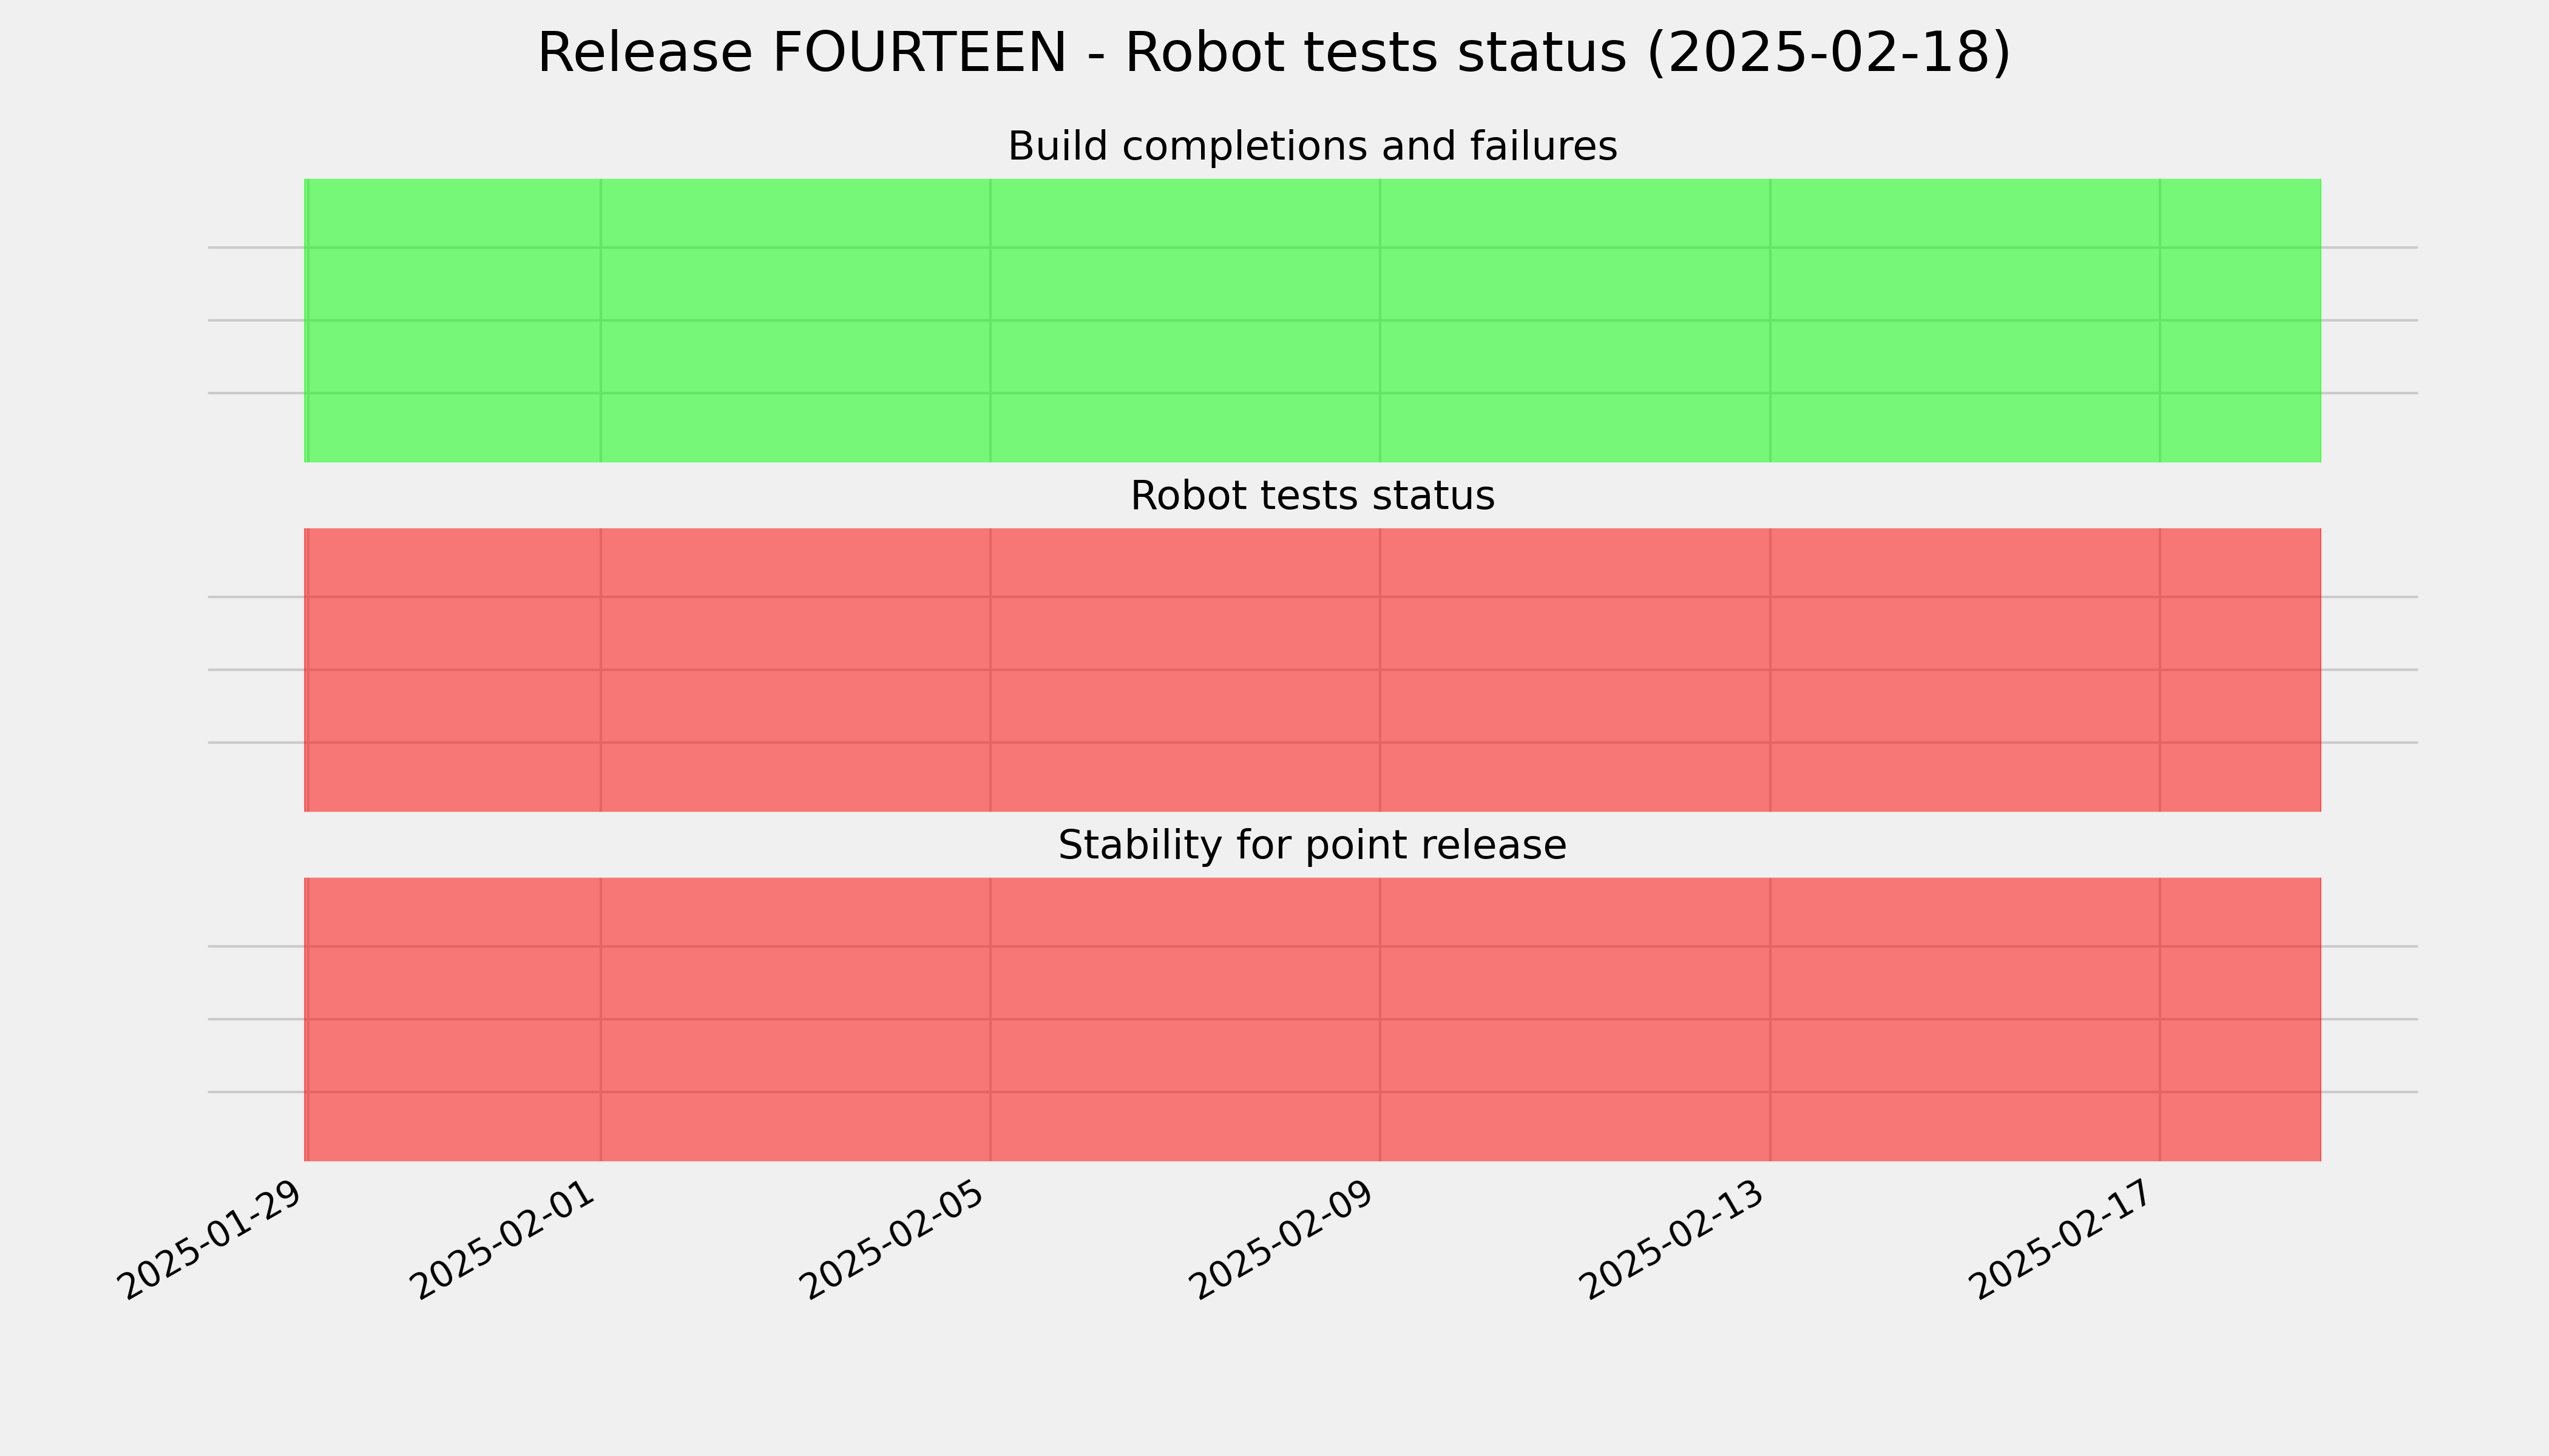Click the 'Stability for point release' subplot title
Image resolution: width=2549 pixels, height=1456 pixels.
pyautogui.click(x=1313, y=846)
